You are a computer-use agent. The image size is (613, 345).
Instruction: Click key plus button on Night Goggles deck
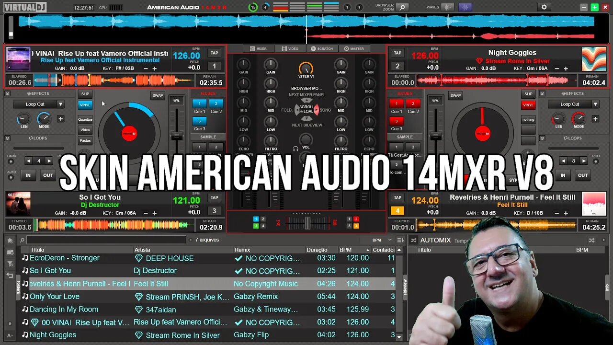click(566, 69)
